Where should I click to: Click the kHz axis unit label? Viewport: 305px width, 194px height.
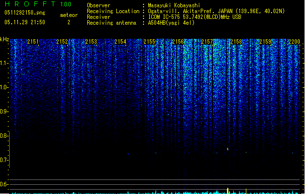[x=4, y=39]
